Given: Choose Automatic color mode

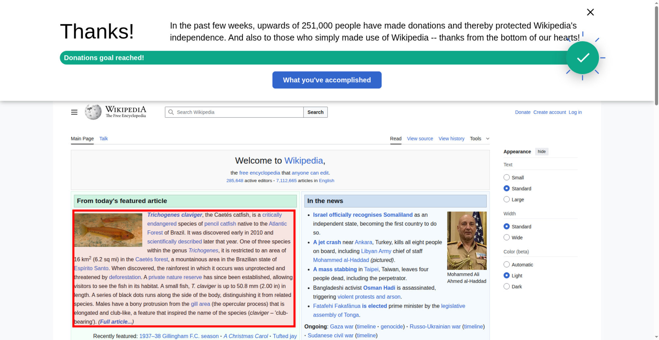Looking at the screenshot, I should [506, 265].
